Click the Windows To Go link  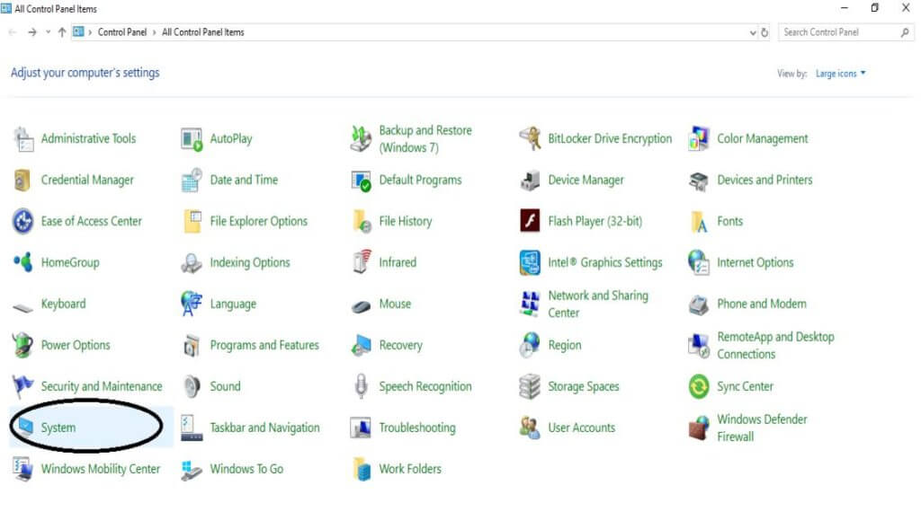246,469
